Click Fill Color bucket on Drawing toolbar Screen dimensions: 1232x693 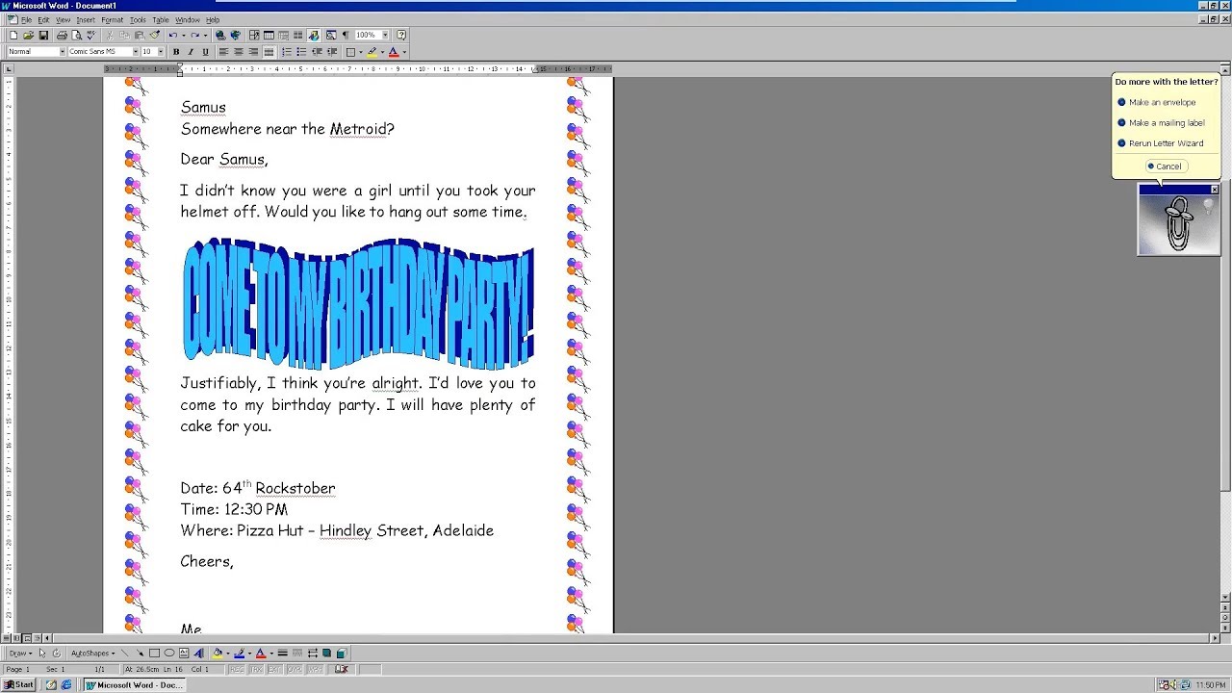pos(218,653)
